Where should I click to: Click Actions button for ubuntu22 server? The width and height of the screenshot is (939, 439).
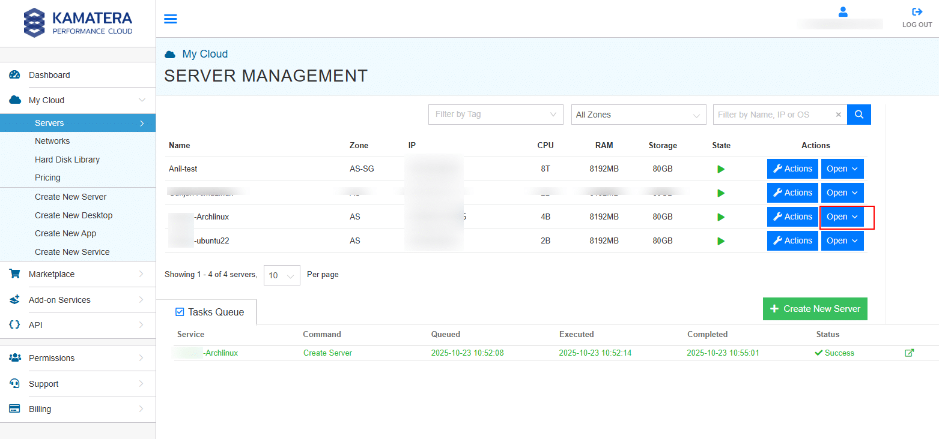[792, 241]
